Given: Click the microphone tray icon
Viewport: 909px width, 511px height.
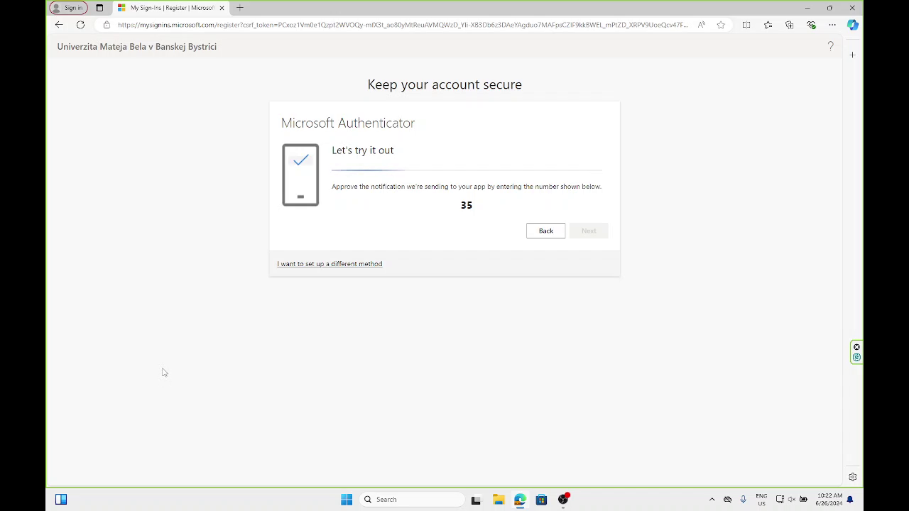Looking at the screenshot, I should click(x=744, y=500).
